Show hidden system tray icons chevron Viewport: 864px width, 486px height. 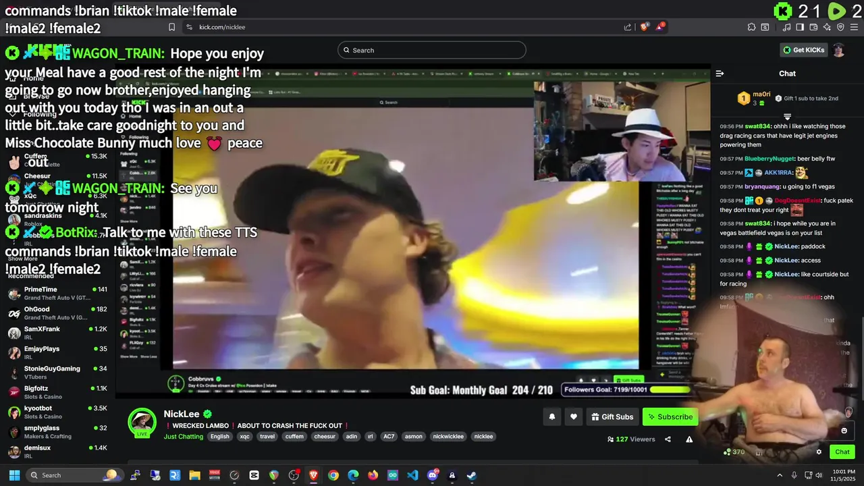(x=780, y=475)
